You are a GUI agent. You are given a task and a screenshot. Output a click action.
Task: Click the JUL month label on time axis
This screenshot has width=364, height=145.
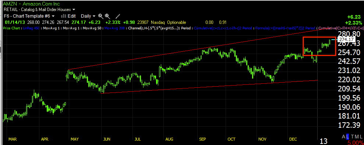pyautogui.click(x=137, y=139)
